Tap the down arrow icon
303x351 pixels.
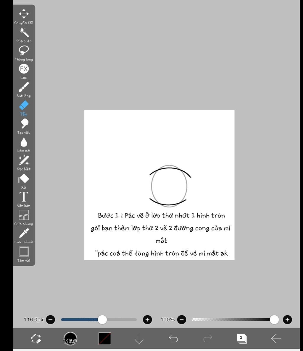click(139, 339)
